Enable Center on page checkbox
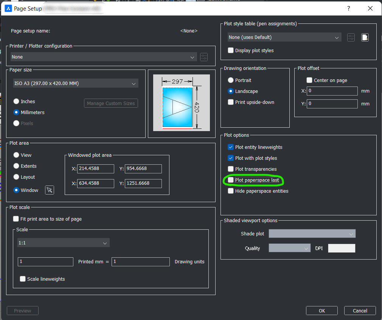Screen dimensions: 382x320 [x=309, y=80]
